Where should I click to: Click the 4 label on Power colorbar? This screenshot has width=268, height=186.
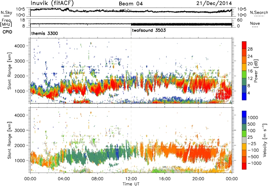tap(249, 93)
